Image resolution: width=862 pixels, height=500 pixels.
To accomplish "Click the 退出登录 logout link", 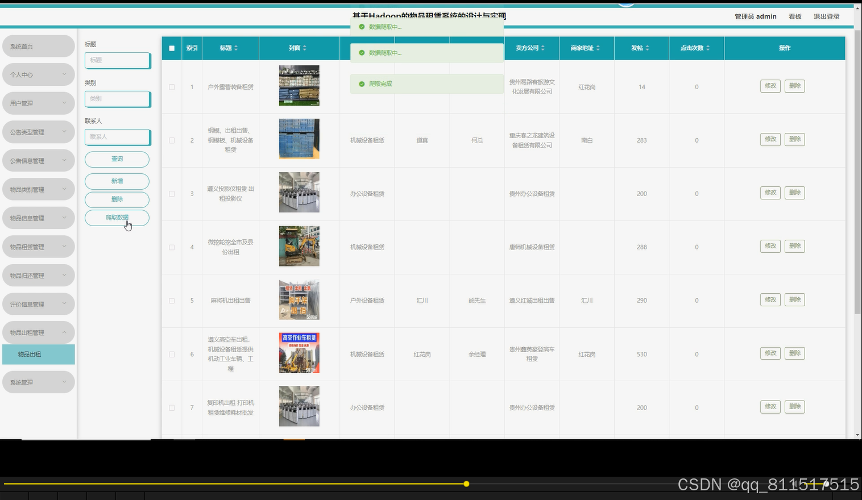I will click(x=826, y=16).
